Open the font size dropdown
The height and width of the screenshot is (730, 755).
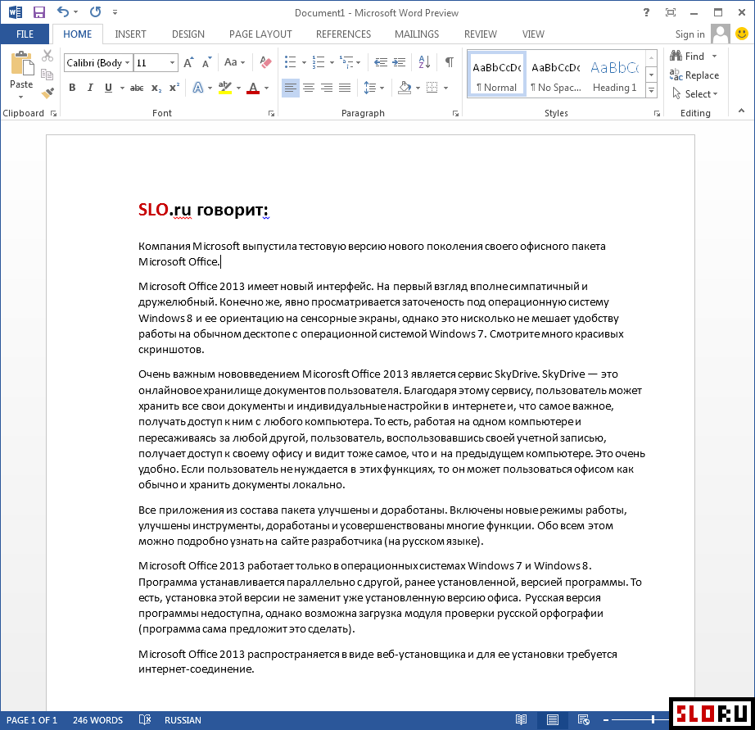(172, 62)
